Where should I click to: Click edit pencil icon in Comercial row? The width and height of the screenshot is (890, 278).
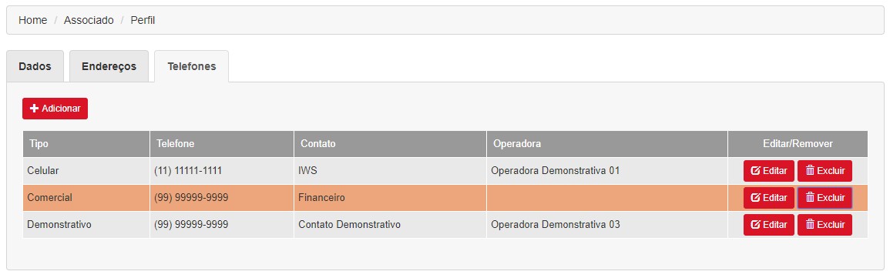click(x=755, y=197)
